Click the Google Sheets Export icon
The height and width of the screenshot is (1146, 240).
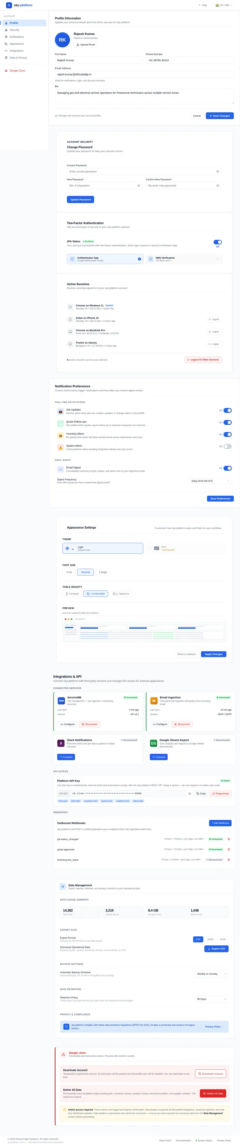(x=153, y=743)
